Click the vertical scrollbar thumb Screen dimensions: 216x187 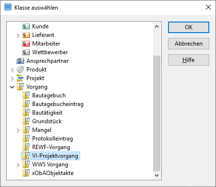(x=156, y=113)
